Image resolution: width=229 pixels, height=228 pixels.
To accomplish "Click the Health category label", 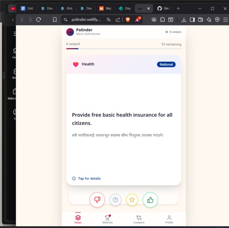I will [88, 64].
